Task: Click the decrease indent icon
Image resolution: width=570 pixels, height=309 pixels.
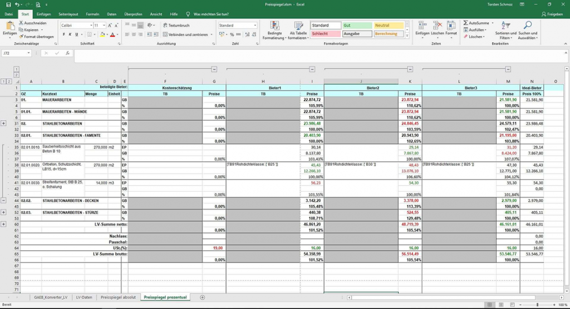Action: point(149,34)
